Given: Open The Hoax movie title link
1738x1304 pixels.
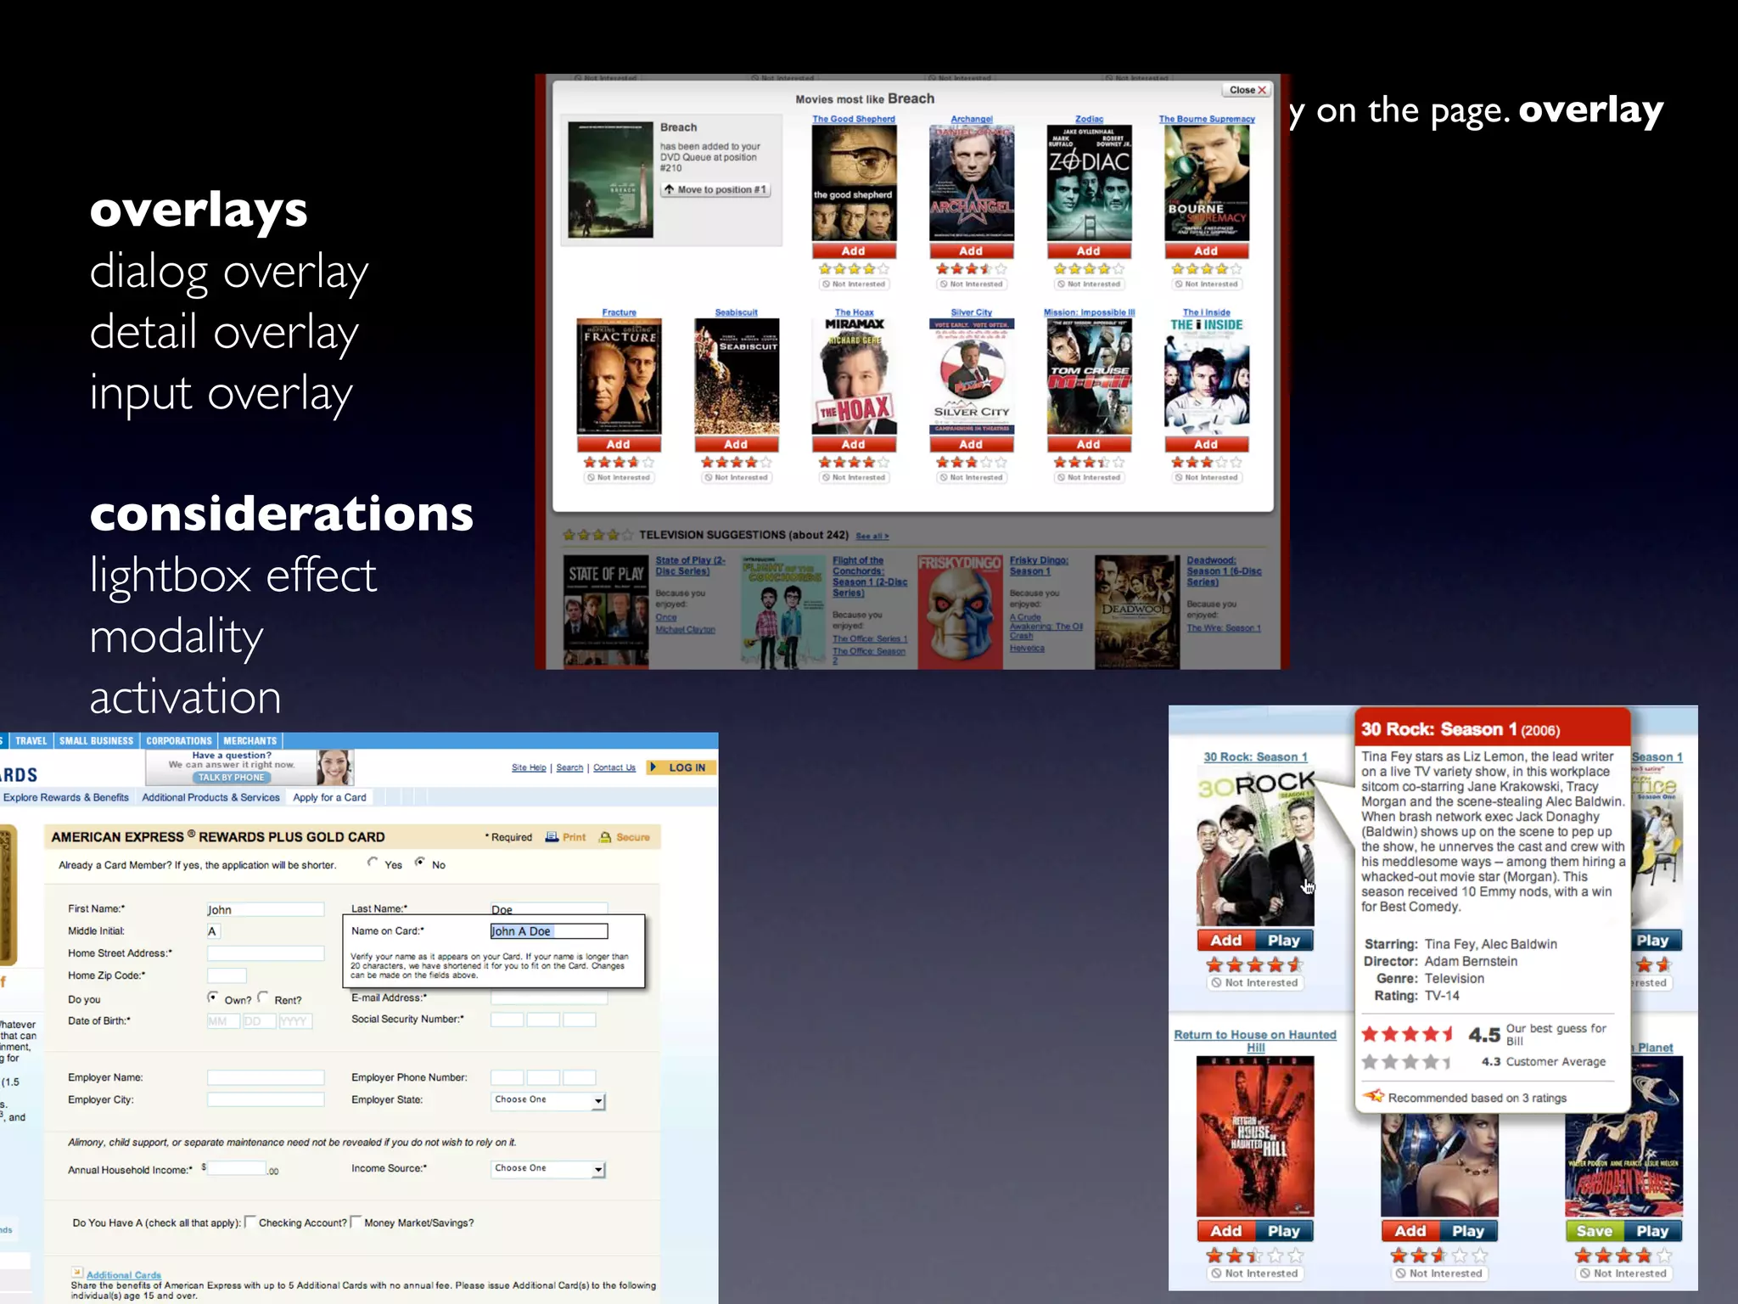Looking at the screenshot, I should tap(854, 312).
